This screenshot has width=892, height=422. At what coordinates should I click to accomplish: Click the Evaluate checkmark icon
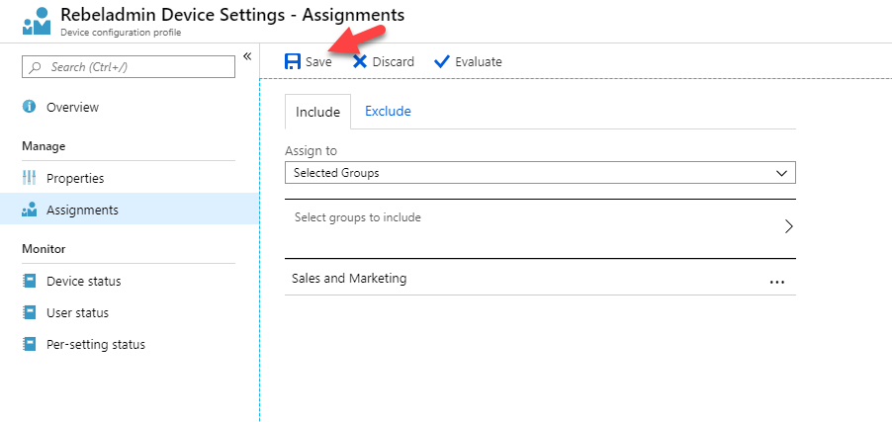[x=441, y=61]
